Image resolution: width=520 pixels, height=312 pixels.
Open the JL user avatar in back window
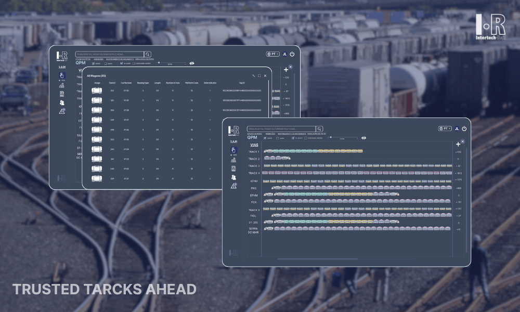pos(284,54)
